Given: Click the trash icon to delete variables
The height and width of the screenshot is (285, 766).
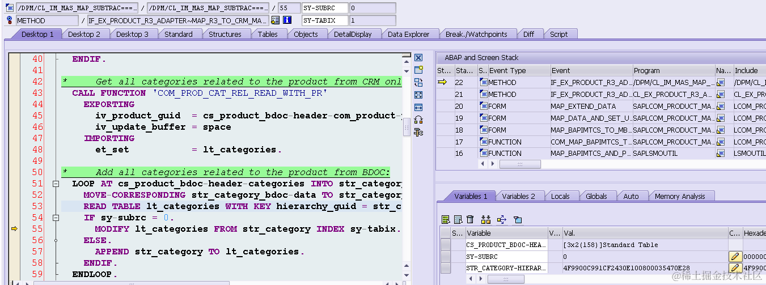Looking at the screenshot, I should click(x=470, y=219).
